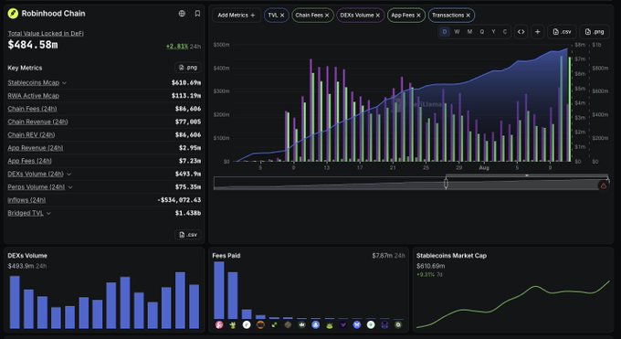Click the second protocol icon in Fees Paid
The width and height of the screenshot is (621, 339).
coord(233,324)
